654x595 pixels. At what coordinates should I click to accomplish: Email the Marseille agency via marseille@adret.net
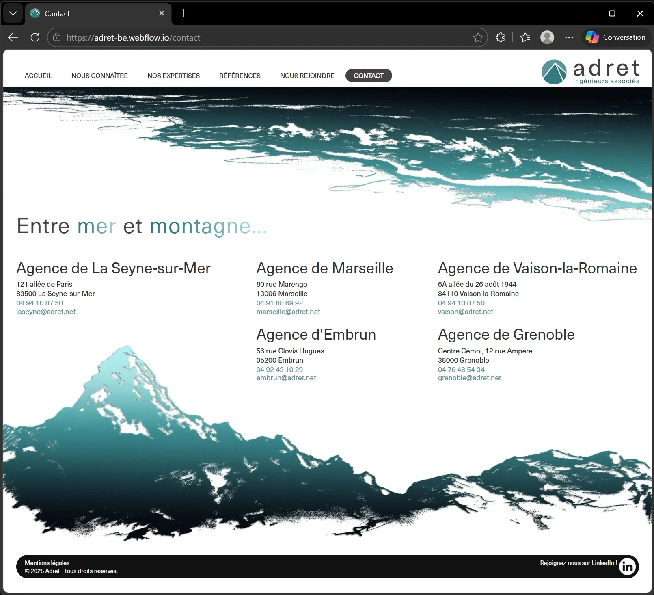click(288, 312)
